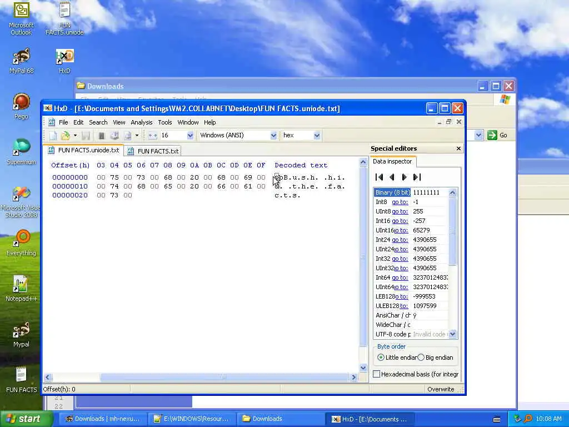Select the Big endian radio button
The width and height of the screenshot is (569, 427).
click(421, 358)
